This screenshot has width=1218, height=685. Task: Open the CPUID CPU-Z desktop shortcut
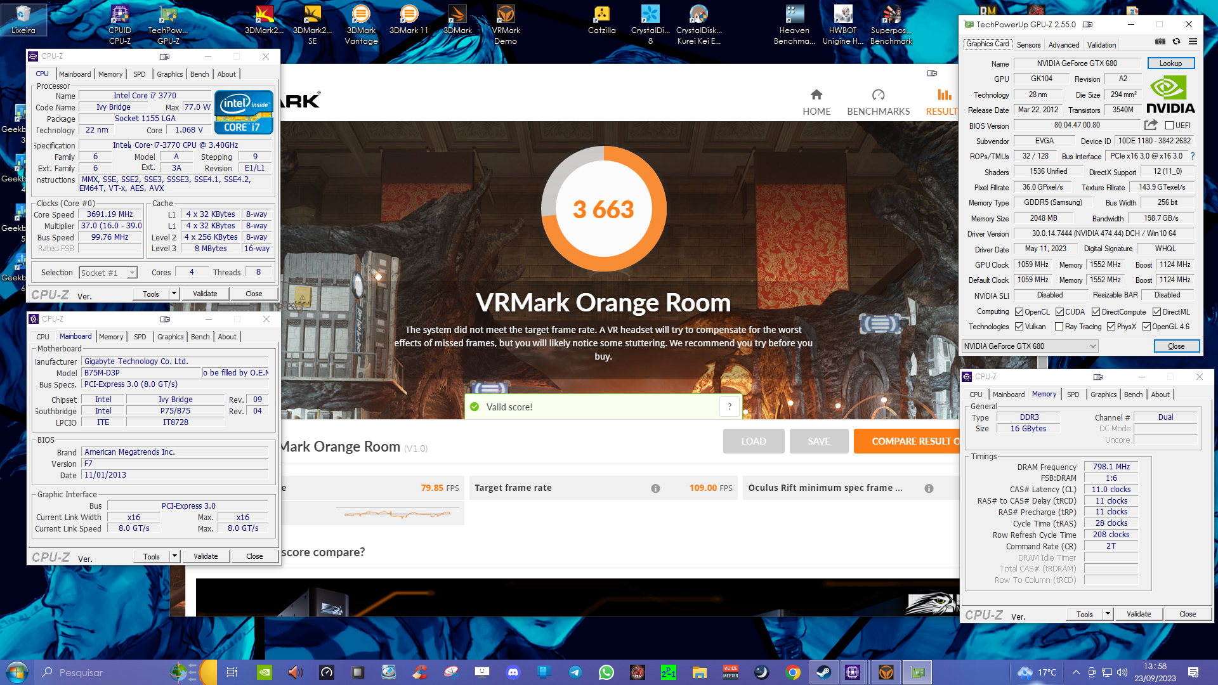[120, 25]
